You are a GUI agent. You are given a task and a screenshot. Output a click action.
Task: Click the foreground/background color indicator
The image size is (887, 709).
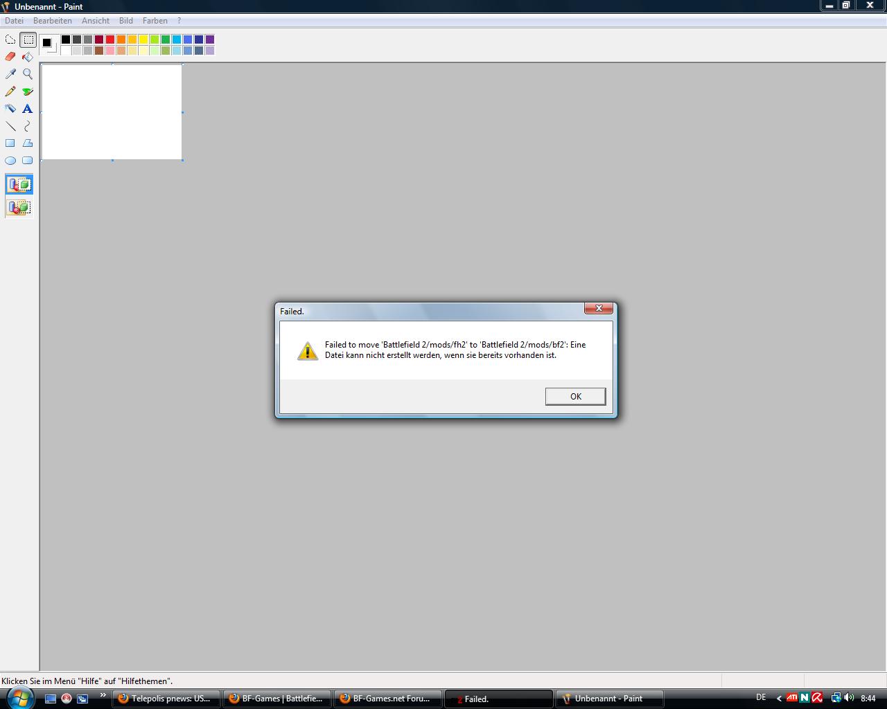(49, 44)
